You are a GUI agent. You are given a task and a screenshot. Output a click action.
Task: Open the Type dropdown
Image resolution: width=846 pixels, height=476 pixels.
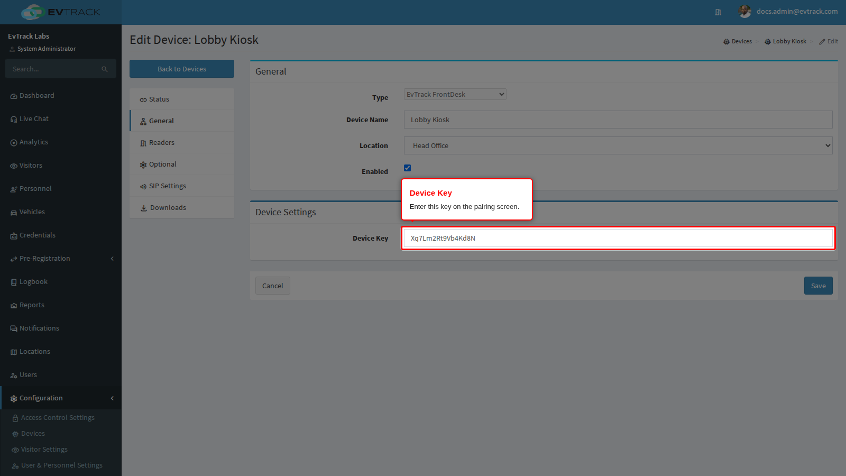click(x=455, y=94)
